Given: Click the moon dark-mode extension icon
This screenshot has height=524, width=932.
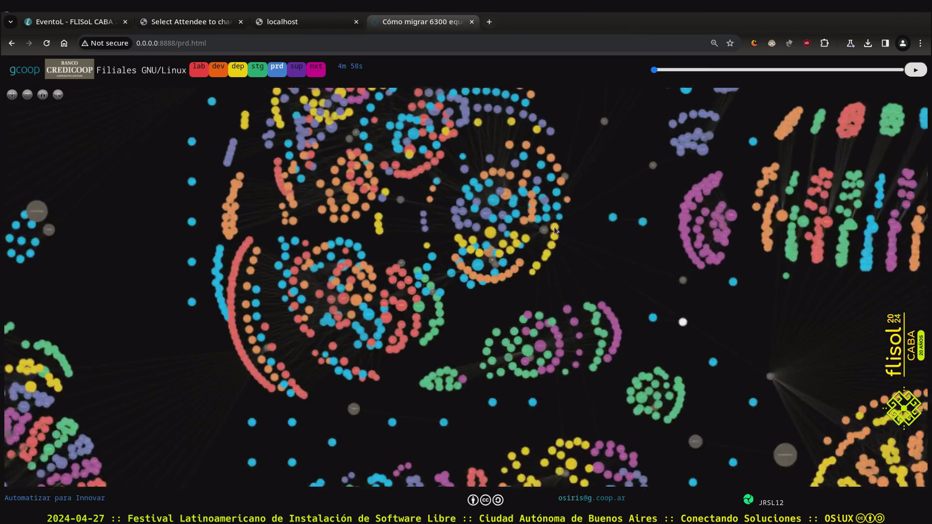Looking at the screenshot, I should point(754,43).
